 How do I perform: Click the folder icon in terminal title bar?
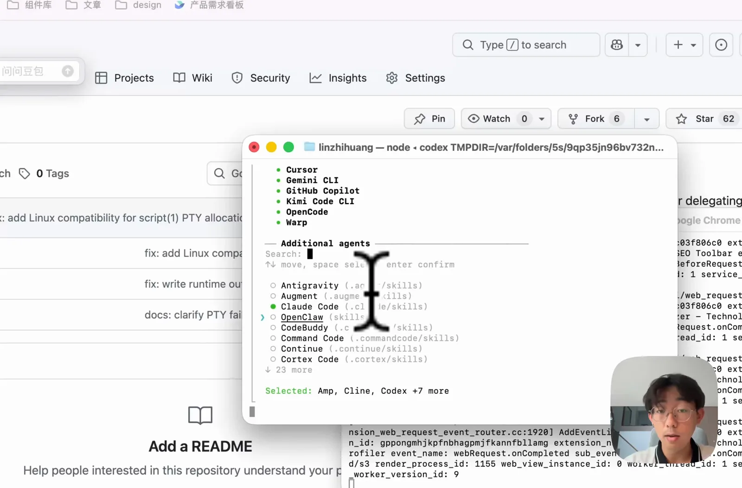point(309,147)
